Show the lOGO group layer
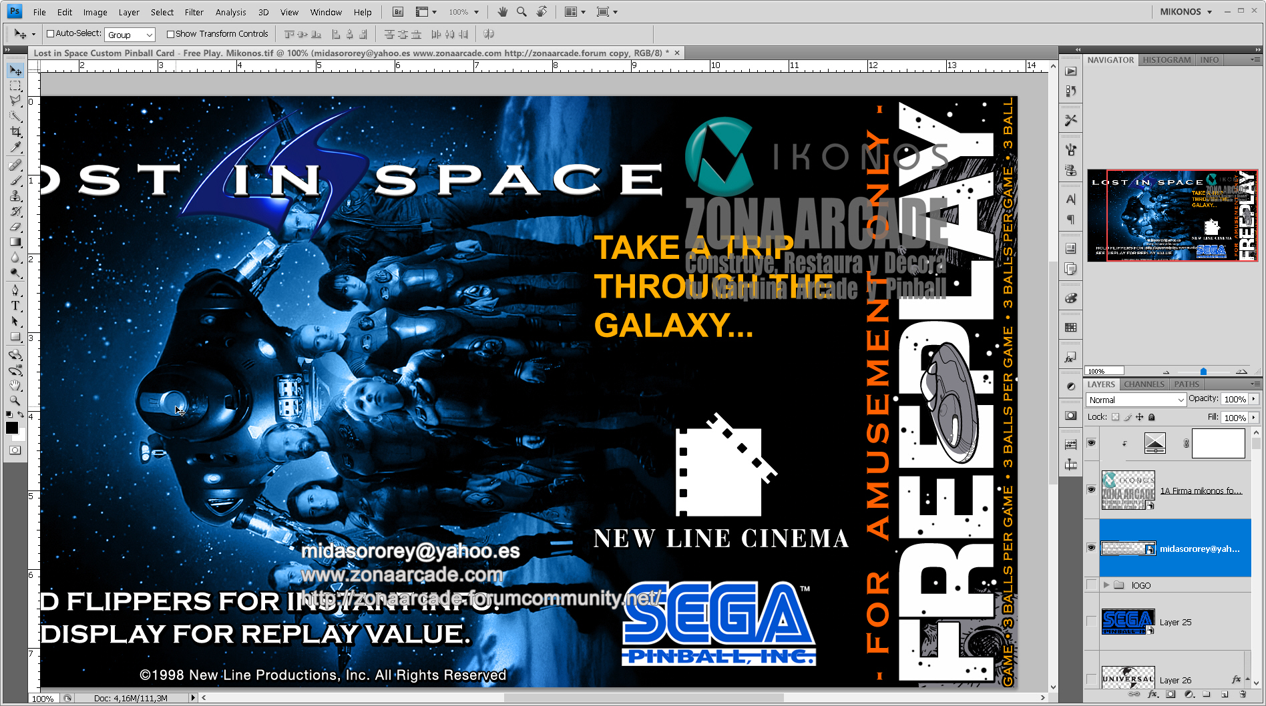The width and height of the screenshot is (1266, 706). pos(1091,585)
